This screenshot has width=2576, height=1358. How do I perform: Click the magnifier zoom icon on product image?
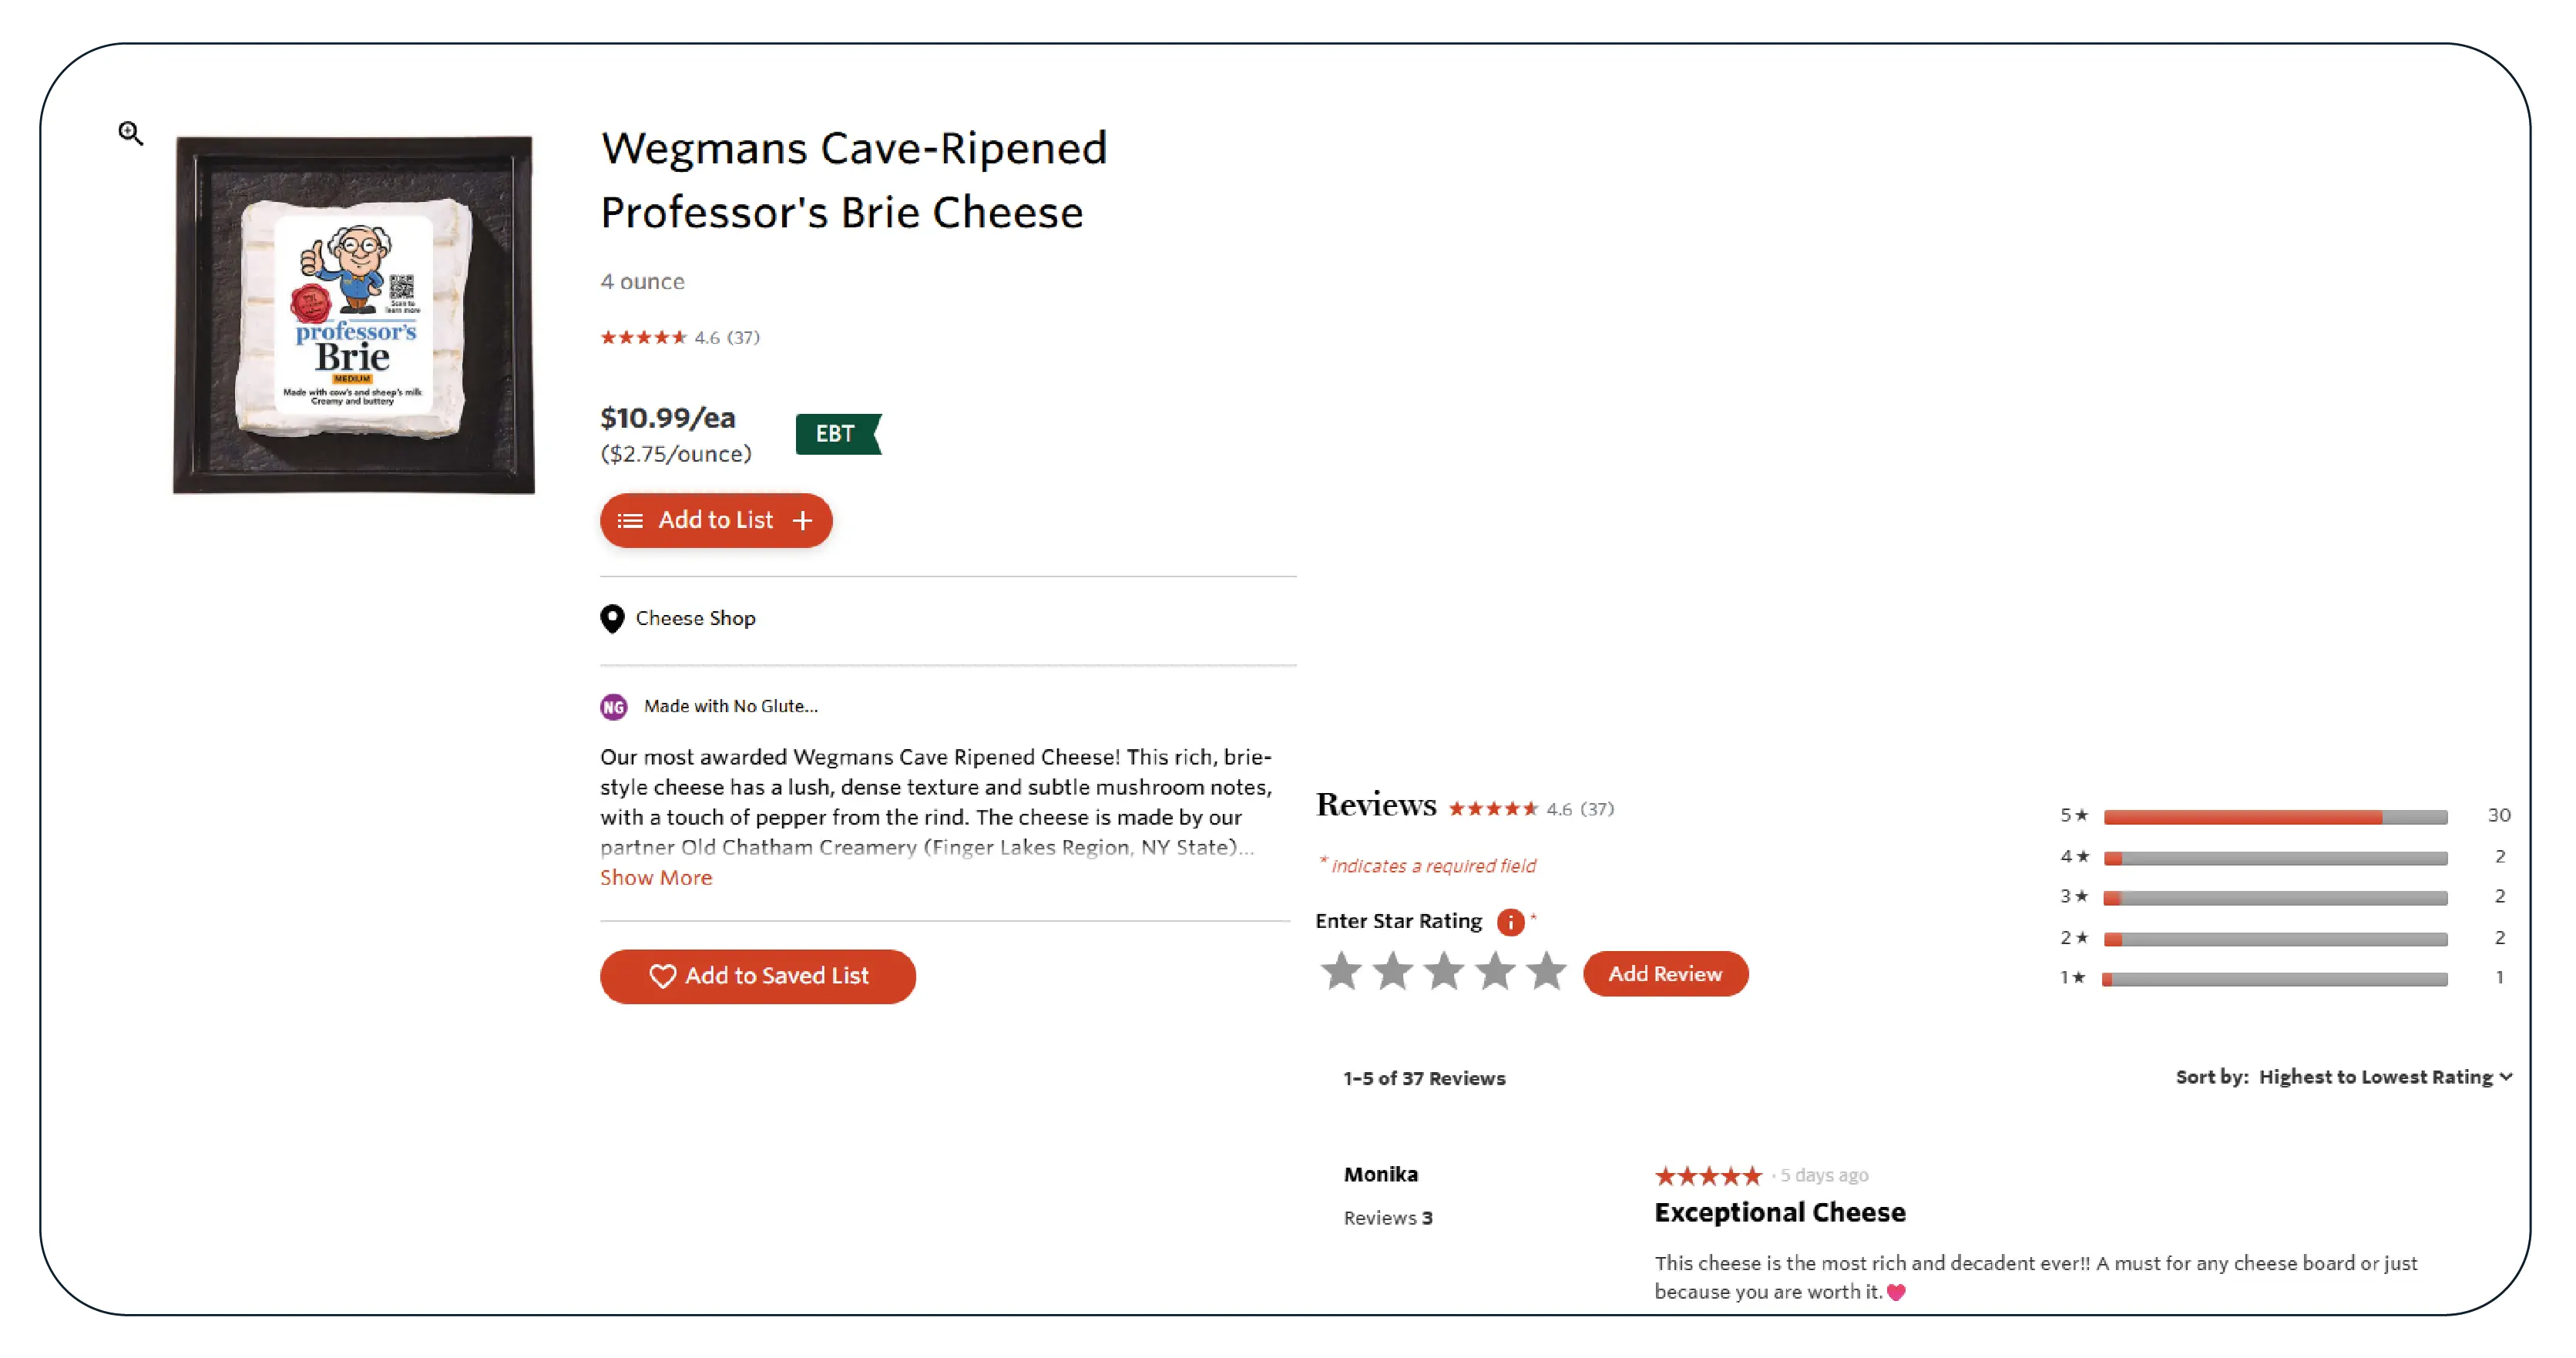[x=130, y=133]
